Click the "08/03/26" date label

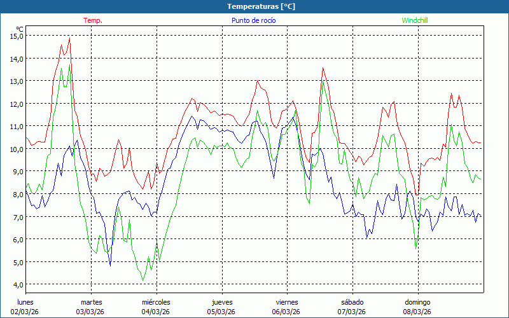(x=417, y=312)
